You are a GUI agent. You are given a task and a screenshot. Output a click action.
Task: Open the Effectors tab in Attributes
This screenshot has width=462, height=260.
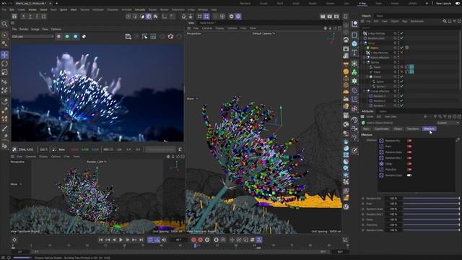click(429, 129)
